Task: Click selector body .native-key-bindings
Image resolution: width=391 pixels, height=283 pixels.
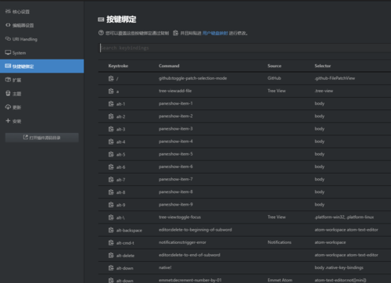Action: 339,267
